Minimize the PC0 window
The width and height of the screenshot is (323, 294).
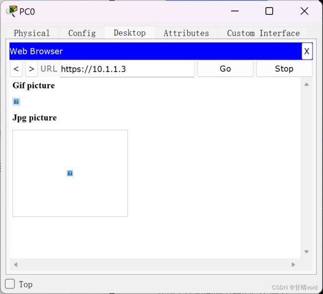click(x=235, y=11)
